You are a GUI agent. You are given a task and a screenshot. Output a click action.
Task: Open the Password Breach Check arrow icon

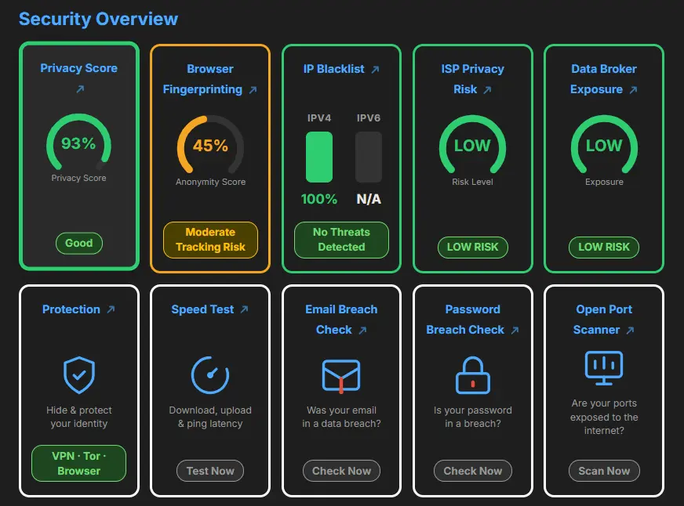tap(515, 330)
